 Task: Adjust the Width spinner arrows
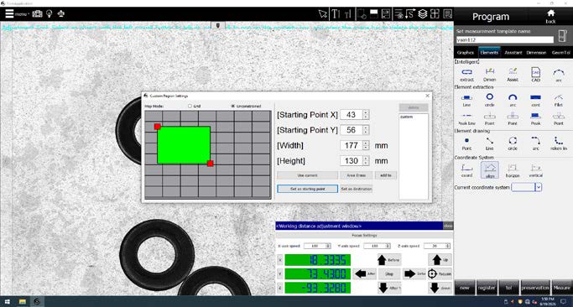coord(366,145)
